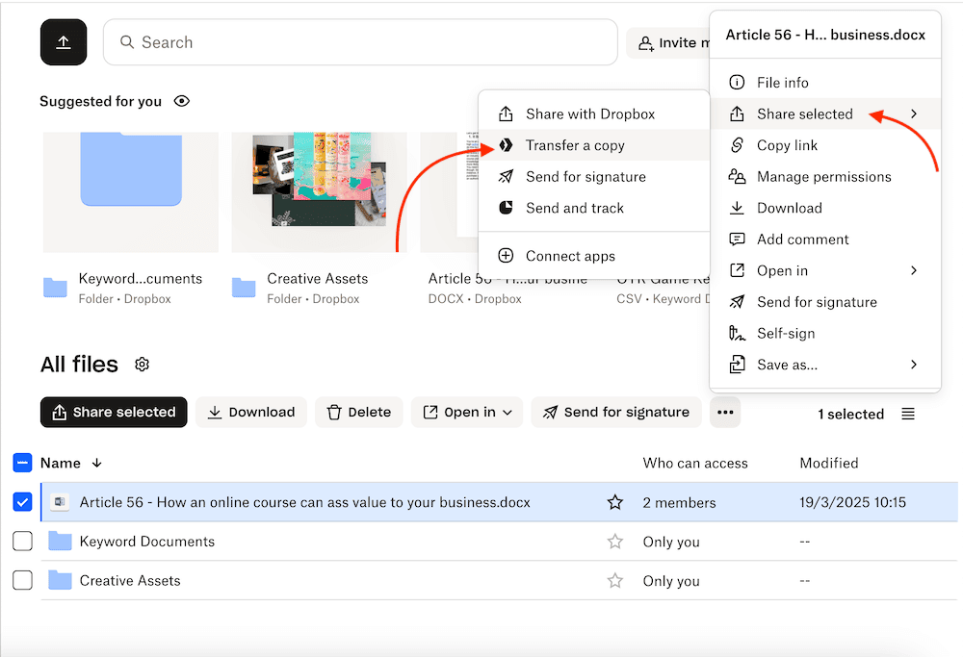Click folder icon in Creative Assets row
The height and width of the screenshot is (657, 963).
click(x=60, y=580)
